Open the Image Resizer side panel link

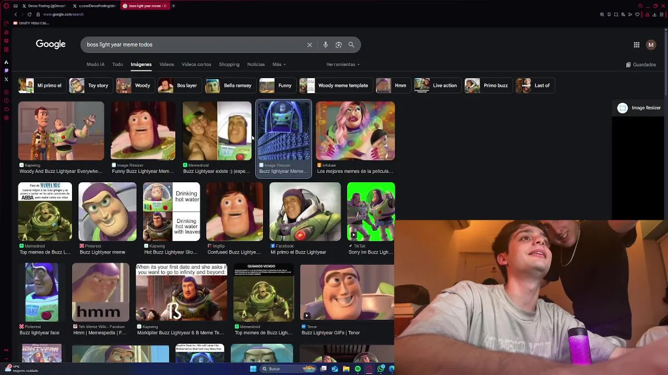(x=639, y=108)
